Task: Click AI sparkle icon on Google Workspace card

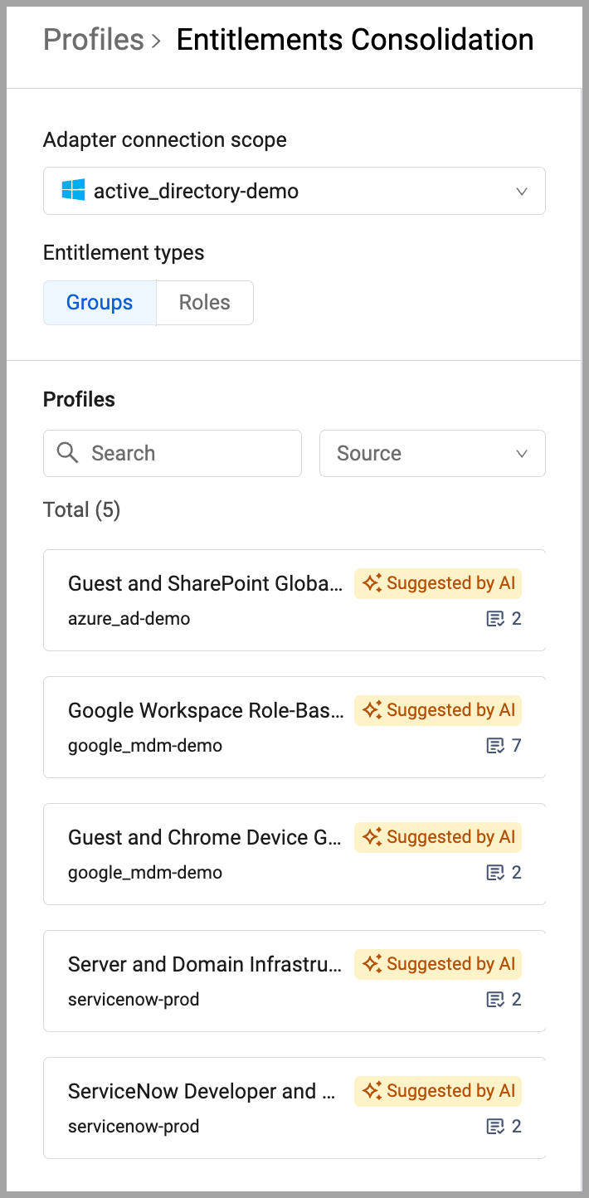Action: [372, 710]
